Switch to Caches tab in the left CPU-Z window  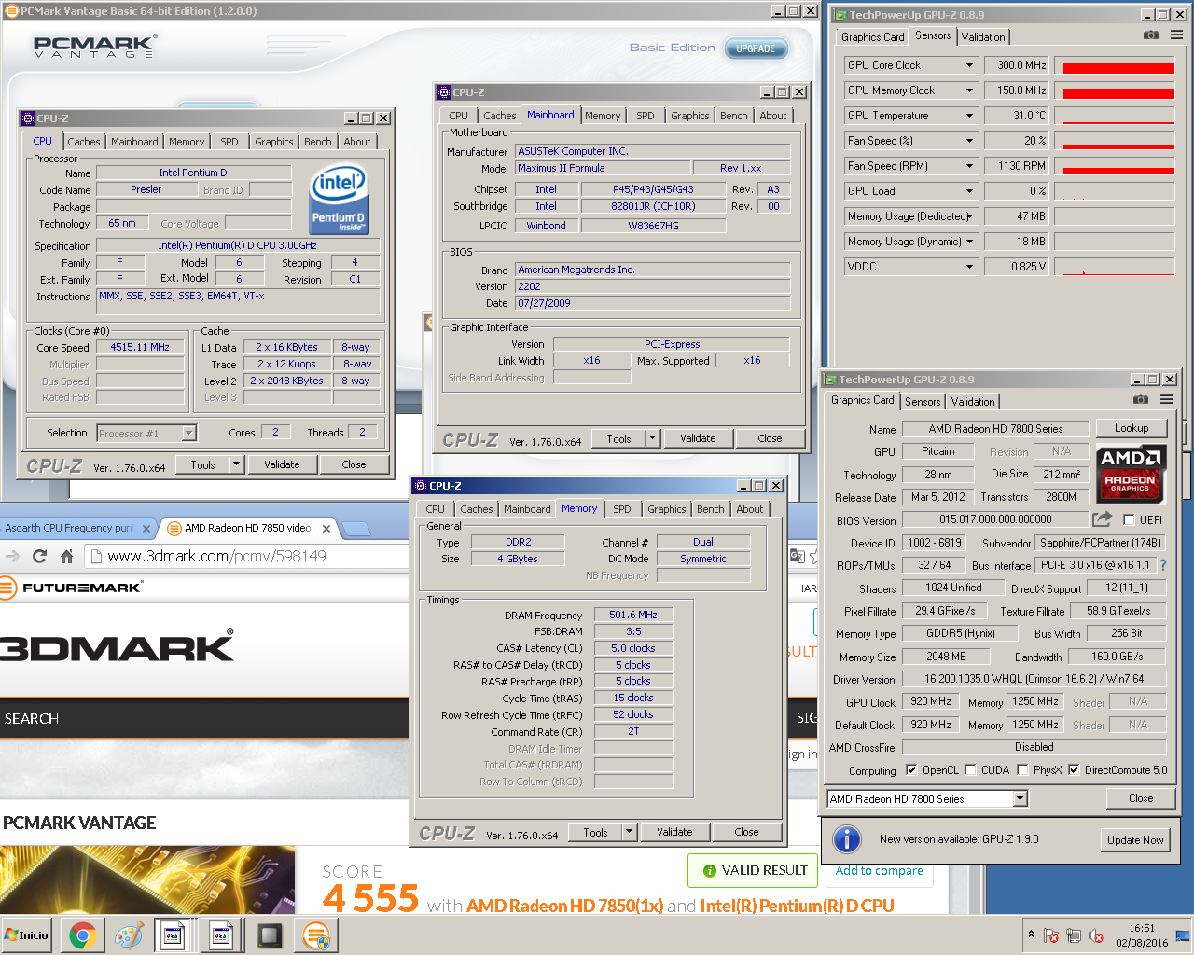(84, 142)
